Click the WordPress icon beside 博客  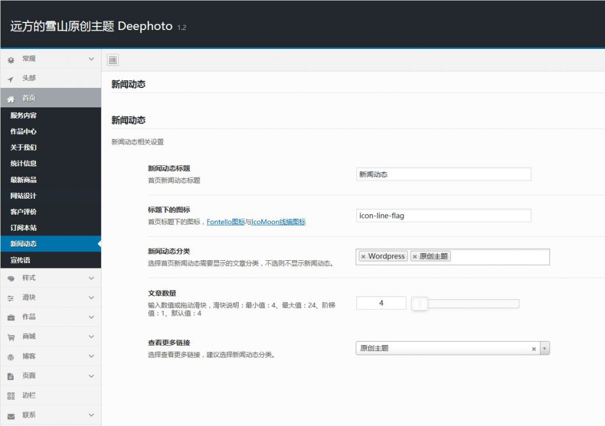pyautogui.click(x=10, y=356)
